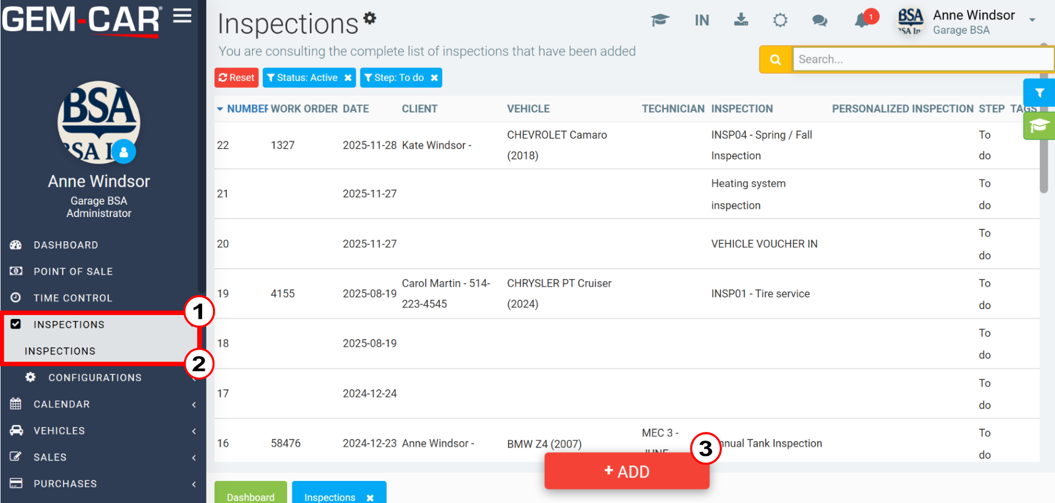Viewport: 1055px width, 503px height.
Task: Open Point of Sale menu
Action: pos(73,271)
